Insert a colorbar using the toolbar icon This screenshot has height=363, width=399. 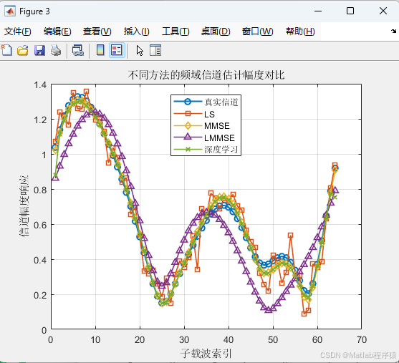100,50
